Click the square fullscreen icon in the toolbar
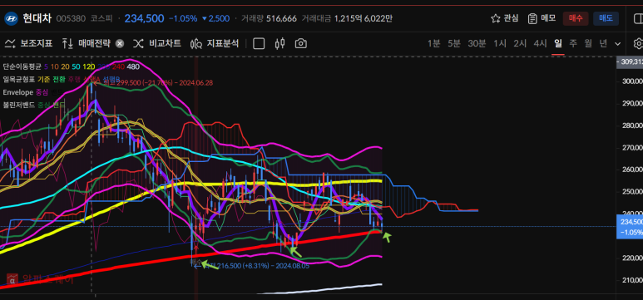The image size is (643, 300). pyautogui.click(x=259, y=43)
